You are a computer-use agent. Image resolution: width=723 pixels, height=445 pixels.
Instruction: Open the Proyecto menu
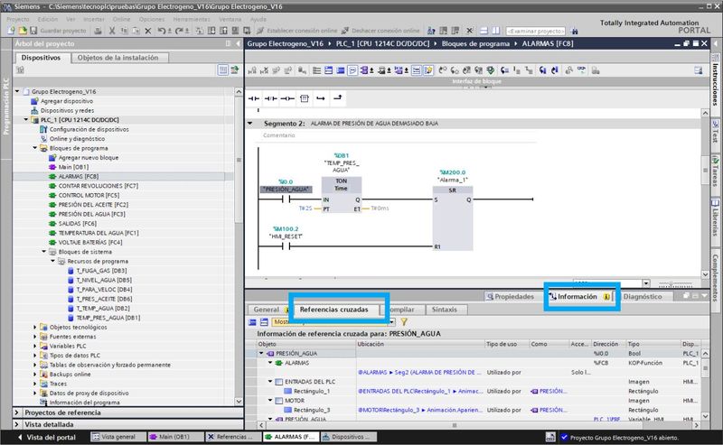pyautogui.click(x=18, y=19)
